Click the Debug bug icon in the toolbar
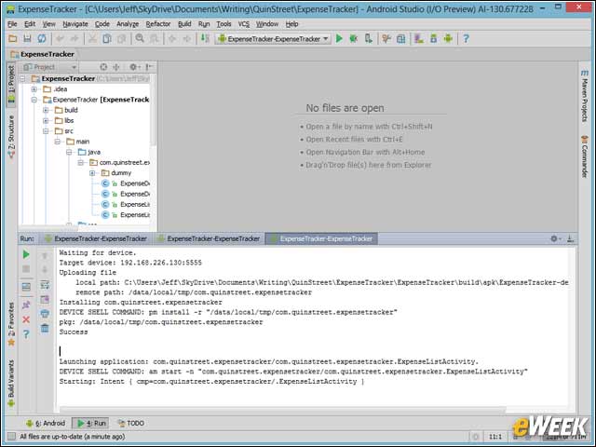Screen dimensions: 596x447 (x=354, y=39)
